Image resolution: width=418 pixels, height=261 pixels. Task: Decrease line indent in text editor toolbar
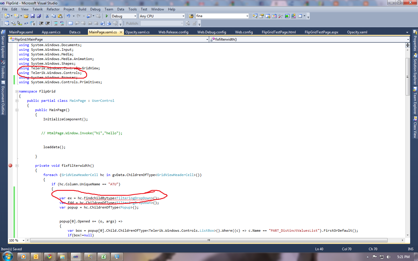coord(41,23)
